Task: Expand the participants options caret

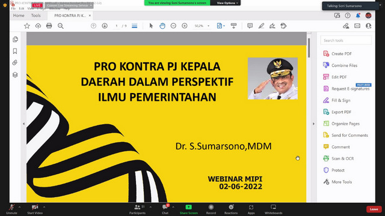Action: click(x=150, y=207)
